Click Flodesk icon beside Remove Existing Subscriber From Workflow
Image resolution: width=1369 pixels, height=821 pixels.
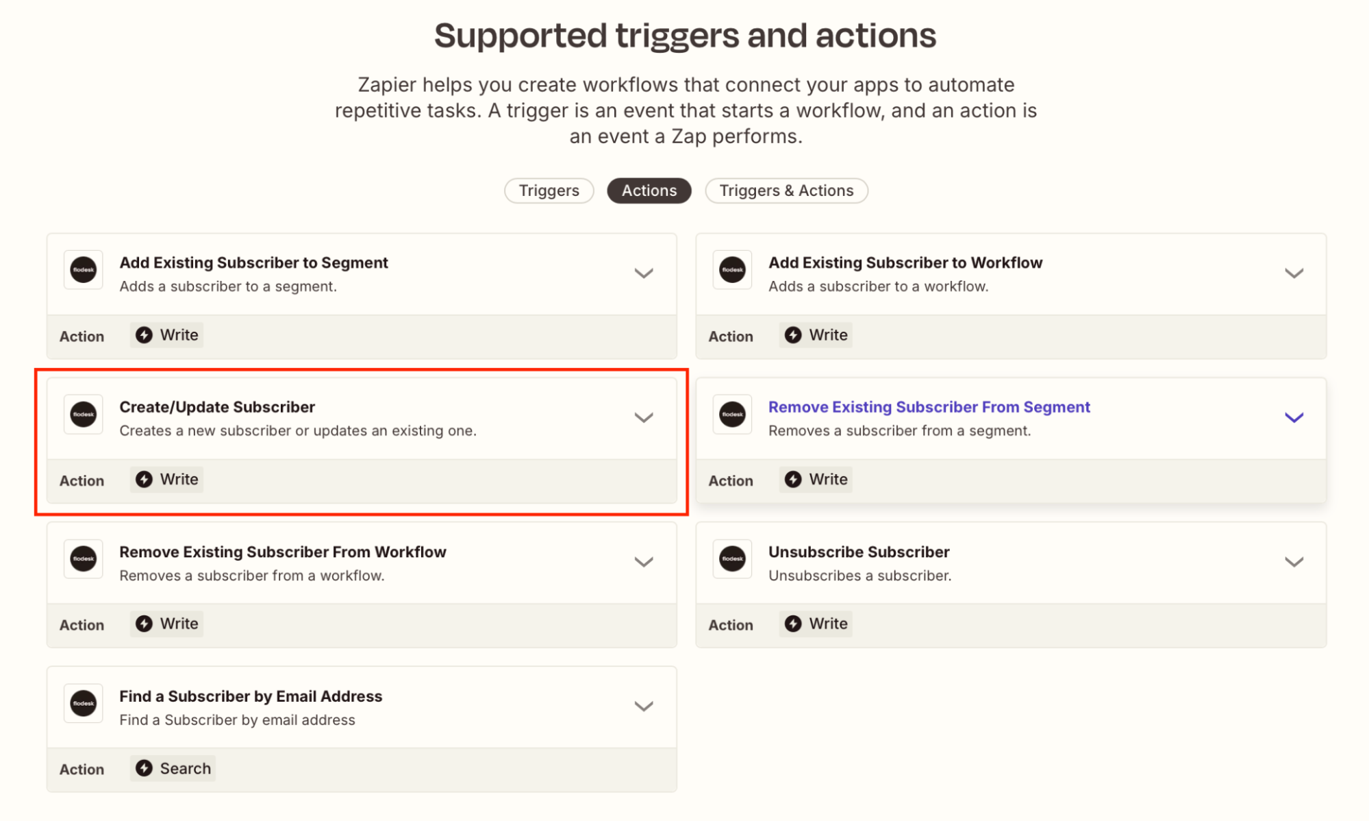pyautogui.click(x=84, y=559)
